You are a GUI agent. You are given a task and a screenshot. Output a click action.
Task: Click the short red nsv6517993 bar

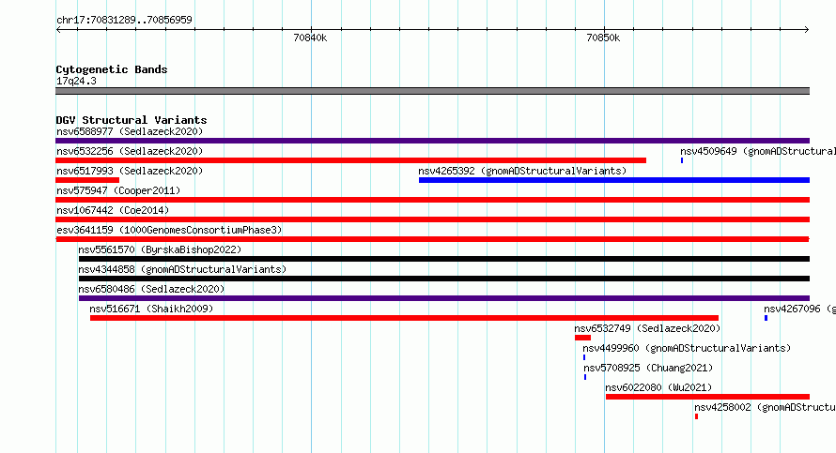(x=87, y=180)
